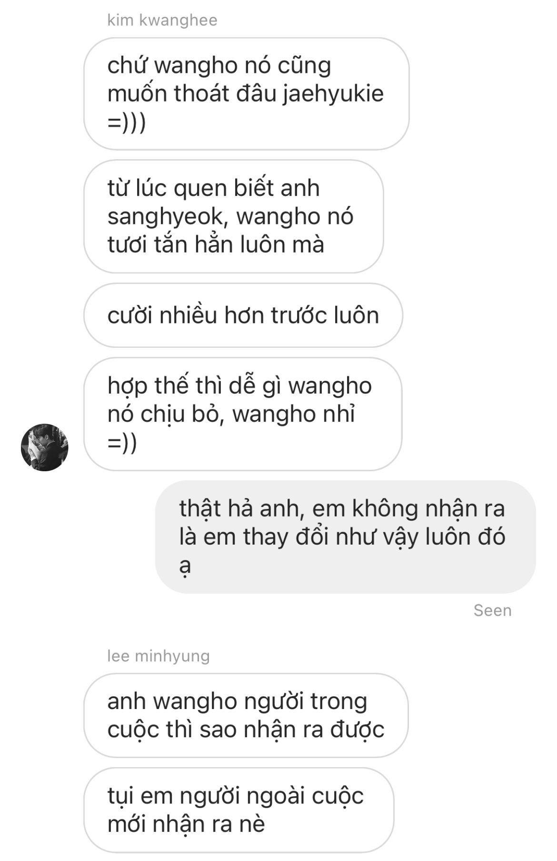557x861 pixels.
Task: Tap the =)) emoticon beside the avatar
Action: pos(122,443)
